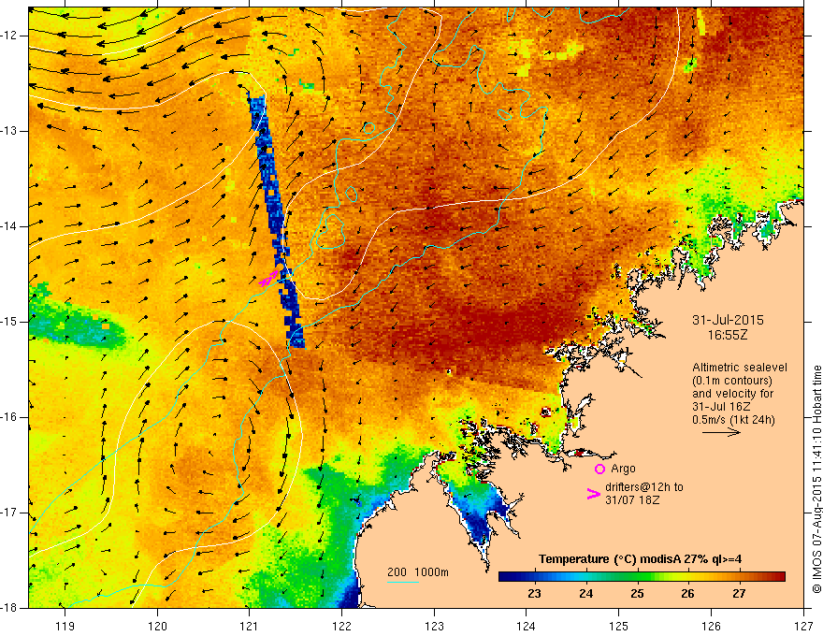The image size is (823, 636).
Task: Click the temperature color bar
Action: coord(642,577)
